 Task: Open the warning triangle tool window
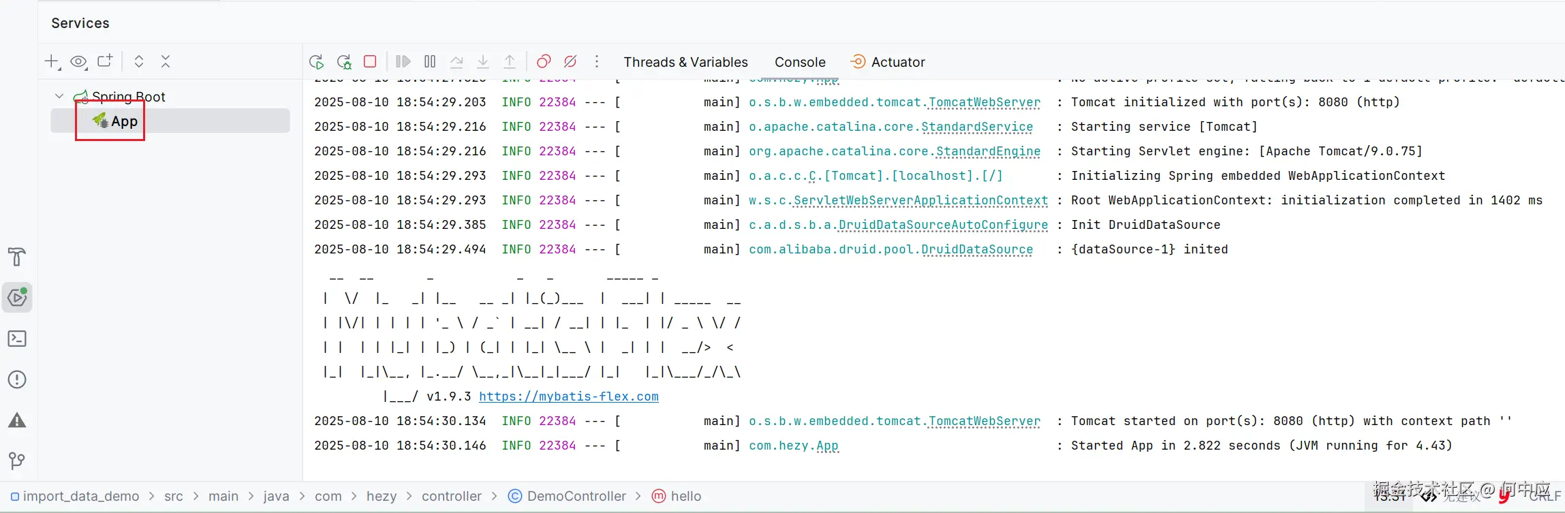click(x=17, y=420)
